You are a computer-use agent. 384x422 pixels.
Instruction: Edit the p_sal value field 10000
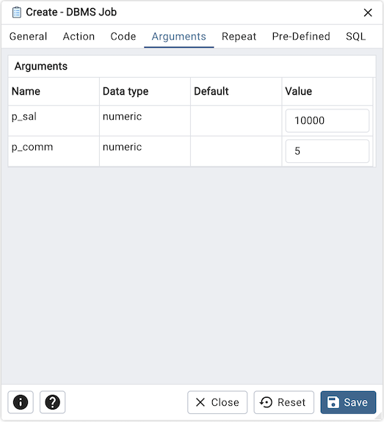[327, 120]
